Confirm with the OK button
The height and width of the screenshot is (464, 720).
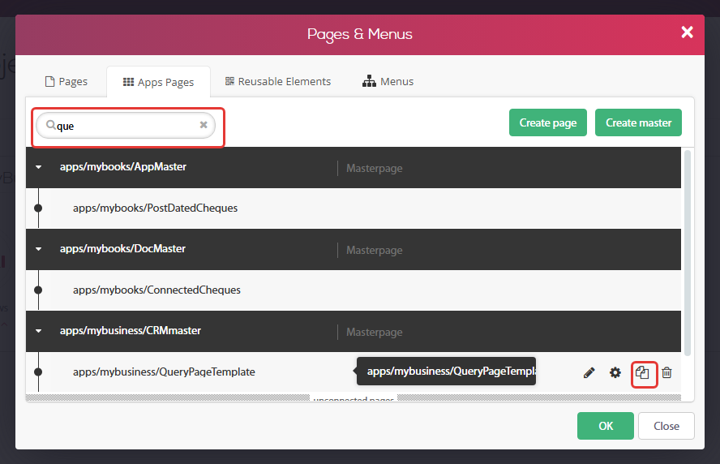(x=606, y=426)
